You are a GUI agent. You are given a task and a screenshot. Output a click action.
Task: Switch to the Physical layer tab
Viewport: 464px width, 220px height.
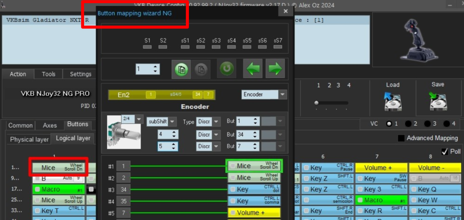coord(29,139)
